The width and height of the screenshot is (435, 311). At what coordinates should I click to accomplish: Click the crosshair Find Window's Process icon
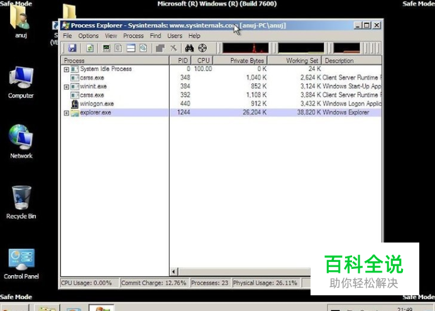202,48
